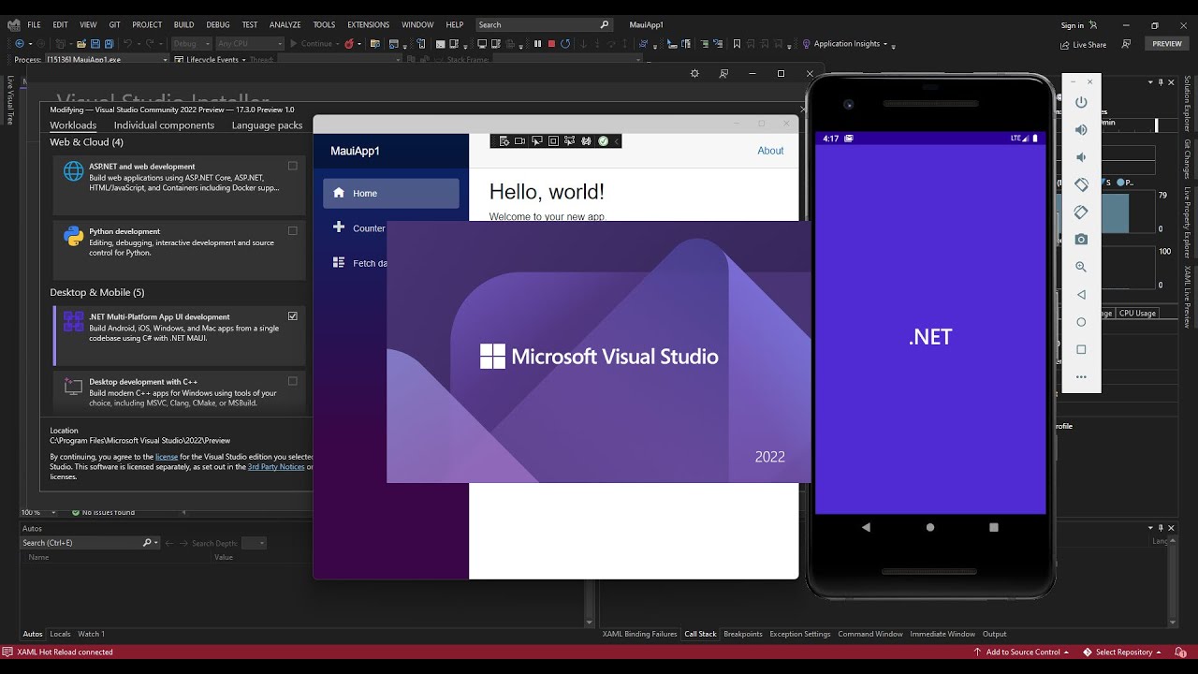Open the Search Depth dropdown in Autos
The height and width of the screenshot is (674, 1198).
254,543
